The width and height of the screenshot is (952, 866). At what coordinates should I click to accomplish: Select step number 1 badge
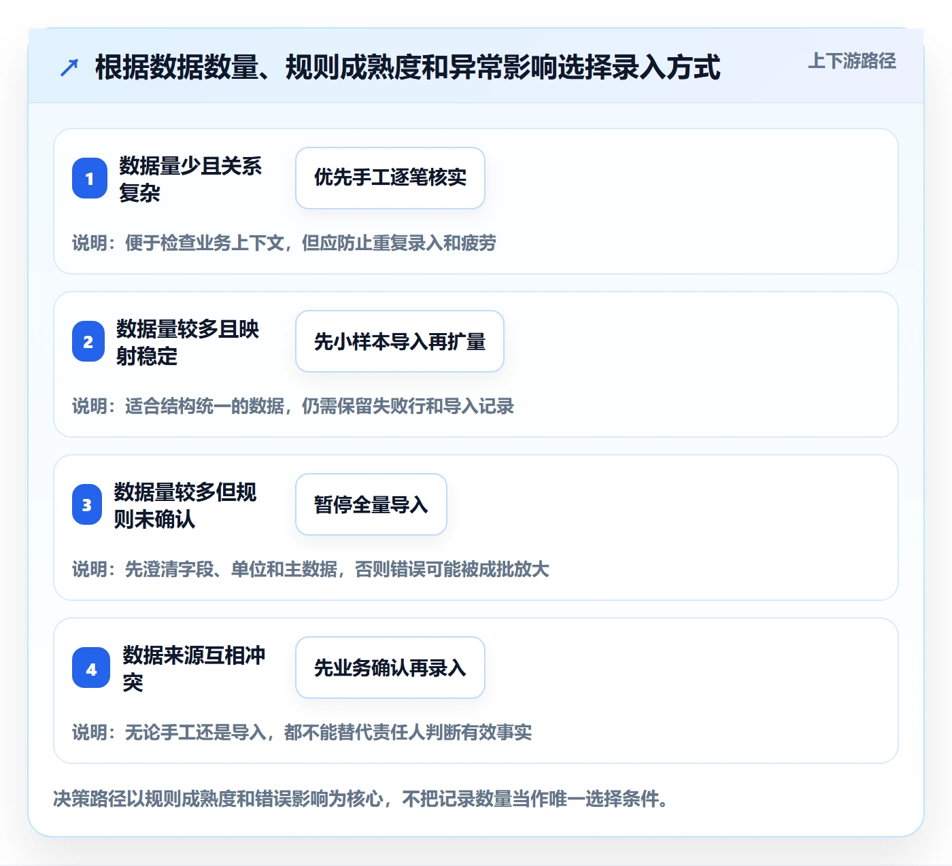[90, 178]
